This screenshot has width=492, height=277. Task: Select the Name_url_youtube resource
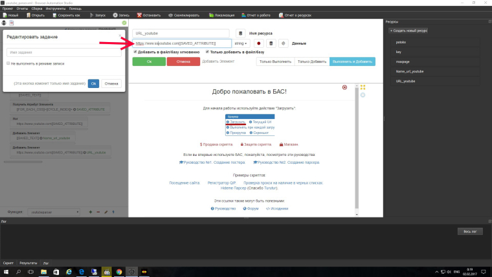pos(435,72)
